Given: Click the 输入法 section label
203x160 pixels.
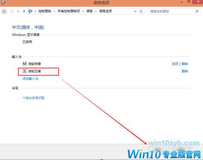Looking at the screenshot, I should (x=17, y=57).
